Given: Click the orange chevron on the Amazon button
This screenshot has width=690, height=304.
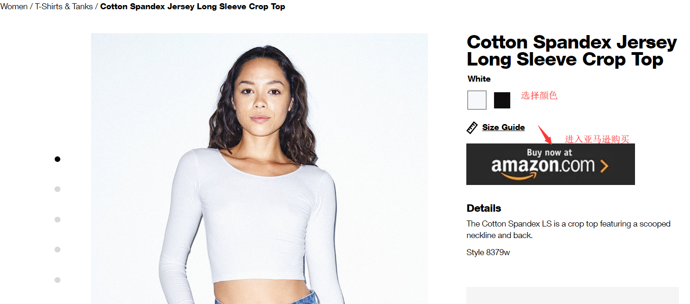Looking at the screenshot, I should 604,166.
